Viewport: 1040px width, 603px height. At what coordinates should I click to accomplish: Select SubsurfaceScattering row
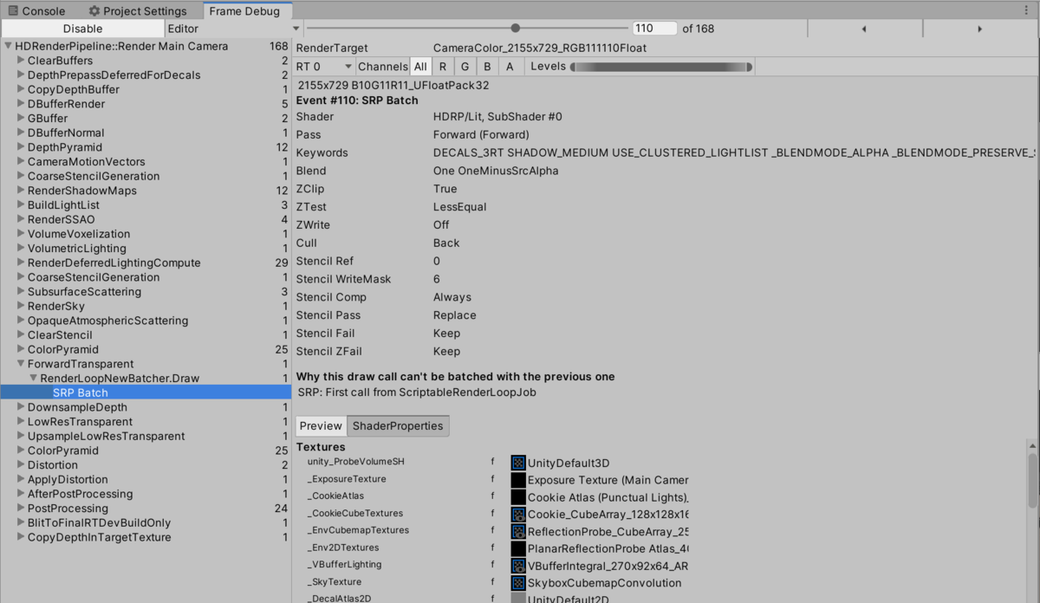(x=146, y=292)
